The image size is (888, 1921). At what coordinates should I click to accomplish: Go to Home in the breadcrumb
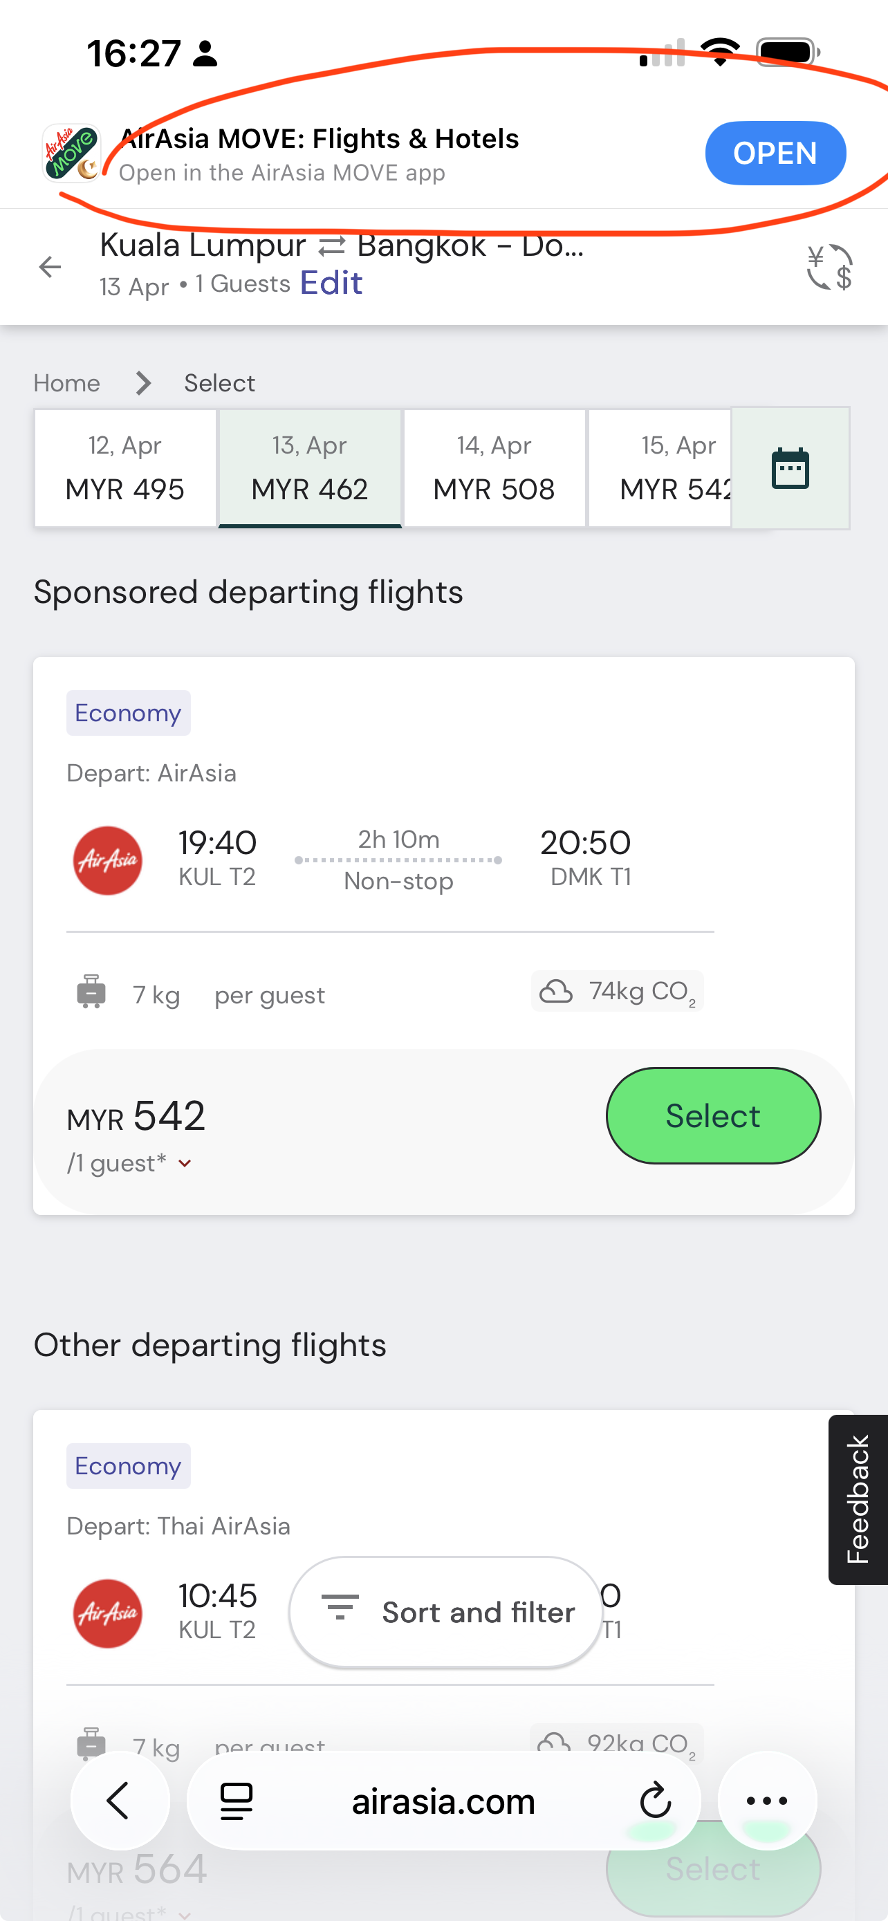pos(66,383)
